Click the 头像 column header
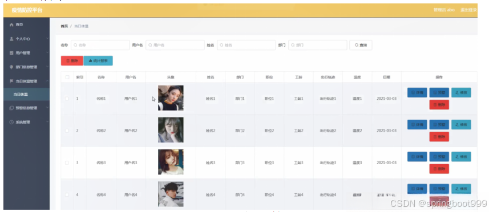This screenshot has width=489, height=212. [x=171, y=77]
